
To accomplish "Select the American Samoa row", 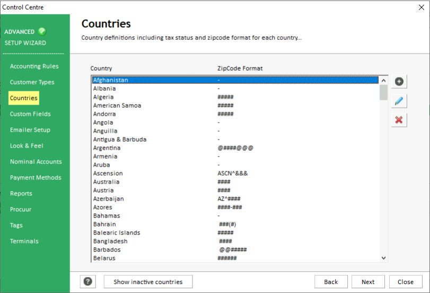I will coord(235,106).
